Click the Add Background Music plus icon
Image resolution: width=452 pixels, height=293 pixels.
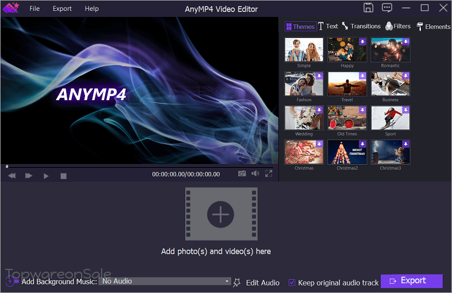[10, 281]
